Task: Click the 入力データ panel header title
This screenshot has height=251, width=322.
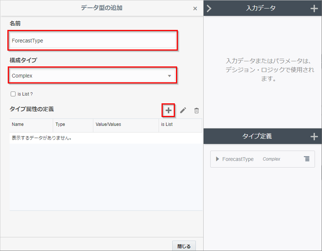Action: click(260, 8)
